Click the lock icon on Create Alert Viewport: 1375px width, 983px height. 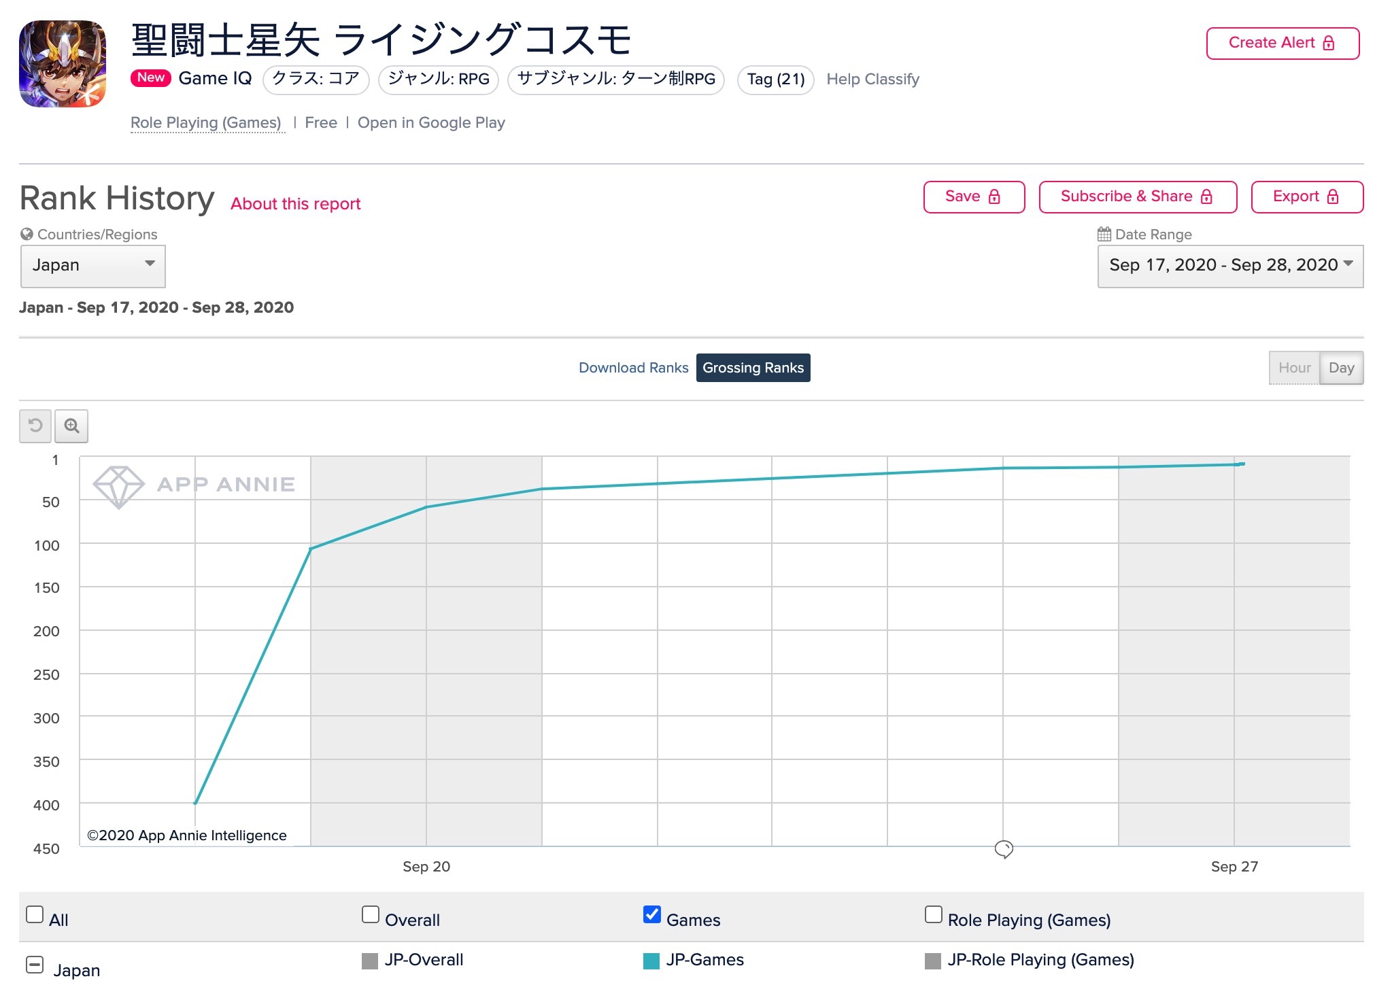coord(1329,43)
